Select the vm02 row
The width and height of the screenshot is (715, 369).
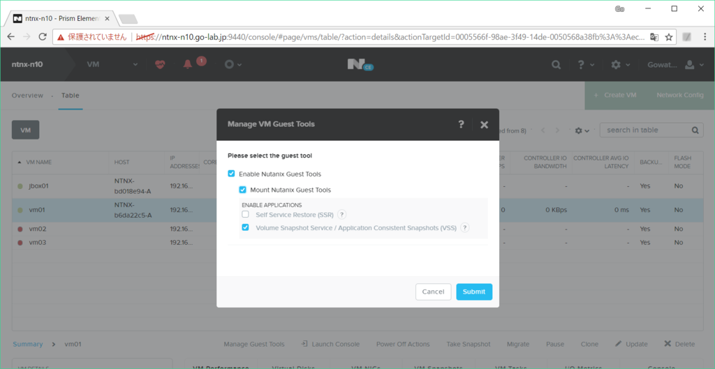click(357, 229)
